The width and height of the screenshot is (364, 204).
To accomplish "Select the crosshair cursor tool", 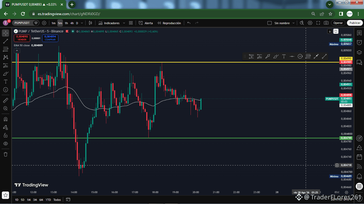I will 6,33.
